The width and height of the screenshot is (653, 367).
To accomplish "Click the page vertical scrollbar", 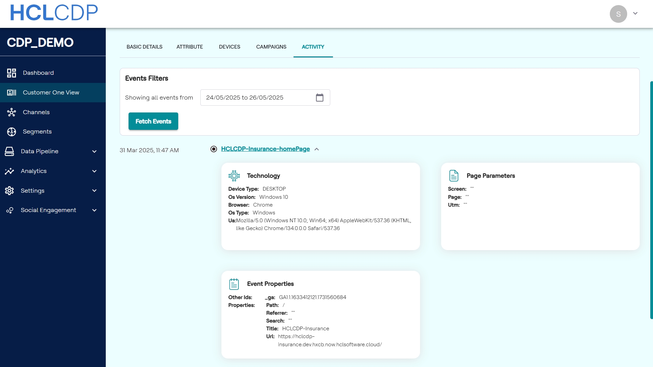I will pos(651,200).
